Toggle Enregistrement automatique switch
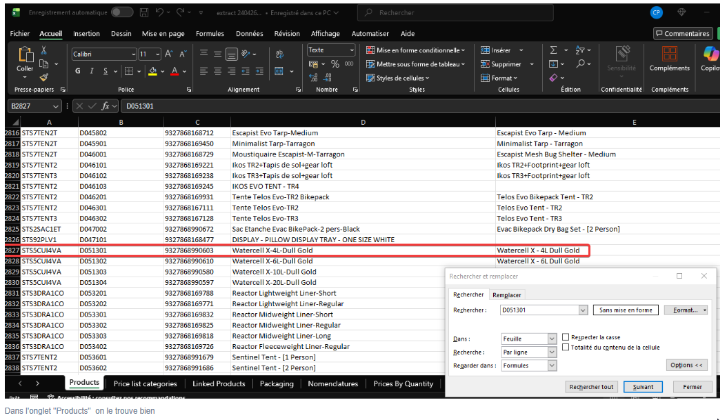The height and width of the screenshot is (420, 727). click(122, 12)
